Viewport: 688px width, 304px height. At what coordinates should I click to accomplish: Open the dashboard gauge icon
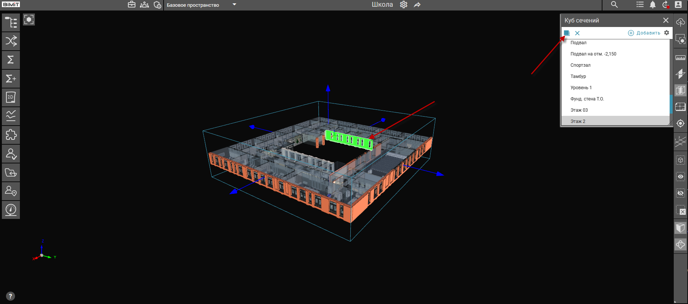[x=11, y=210]
